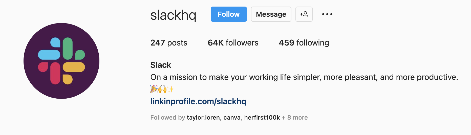Click the slackhq username heading
Screen dimensions: 471x135
[x=173, y=15]
